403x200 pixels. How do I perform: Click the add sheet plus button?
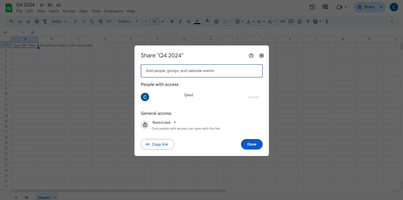click(16, 197)
